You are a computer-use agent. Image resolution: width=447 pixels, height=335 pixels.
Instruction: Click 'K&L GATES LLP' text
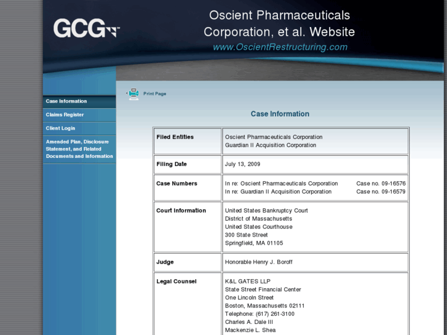click(248, 282)
